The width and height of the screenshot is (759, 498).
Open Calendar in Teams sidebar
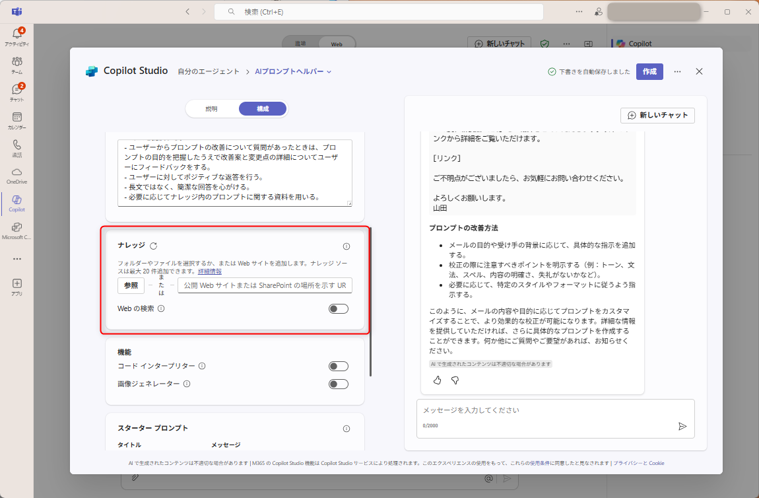click(17, 120)
